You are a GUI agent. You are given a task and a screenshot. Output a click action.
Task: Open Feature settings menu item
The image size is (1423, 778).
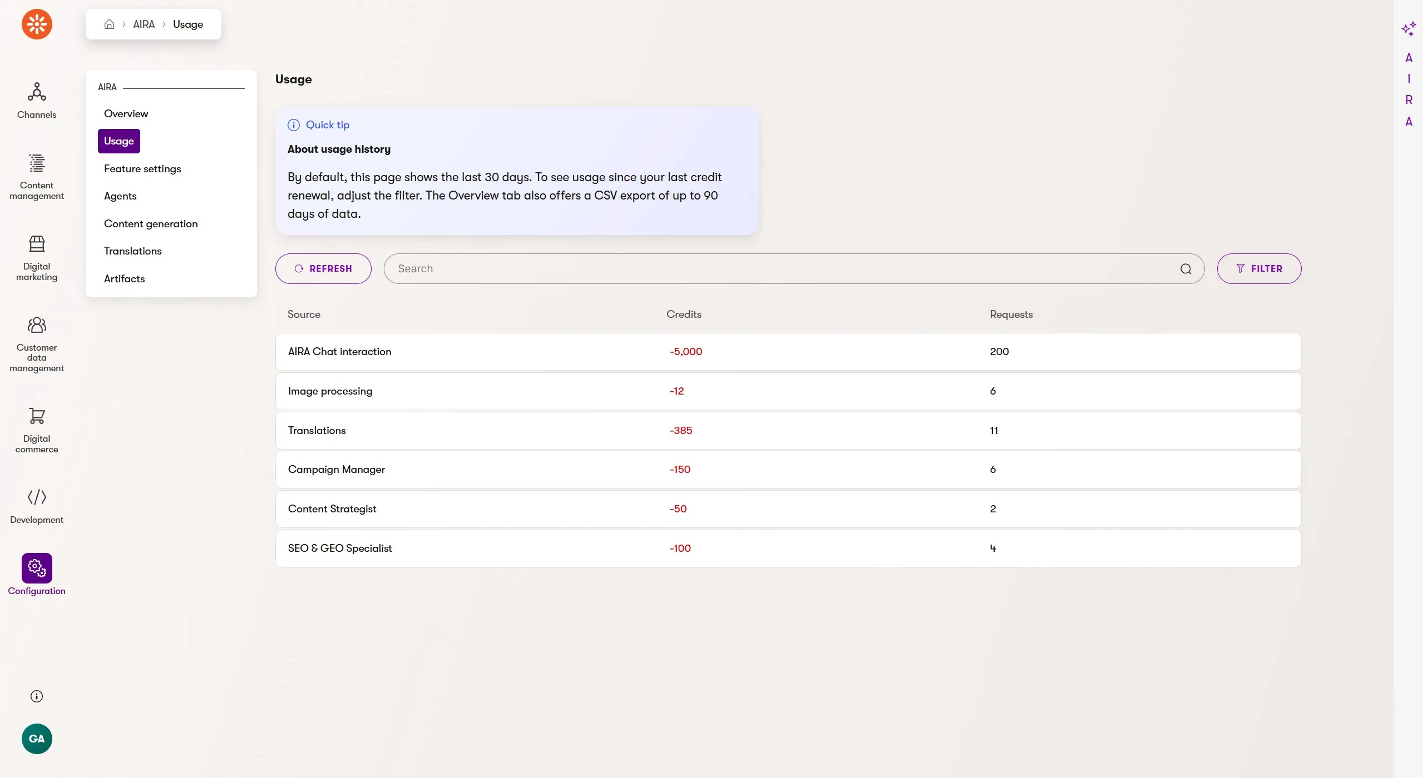[142, 169]
